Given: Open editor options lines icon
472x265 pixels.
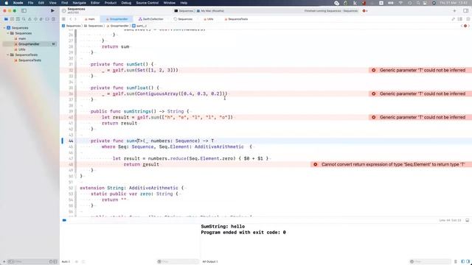Looking at the screenshot, I should pos(460,19).
